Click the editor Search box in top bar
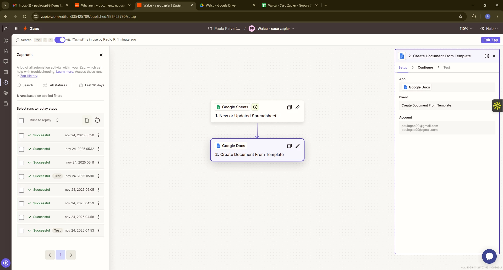Viewport: 503px width, 270px height. [34, 40]
